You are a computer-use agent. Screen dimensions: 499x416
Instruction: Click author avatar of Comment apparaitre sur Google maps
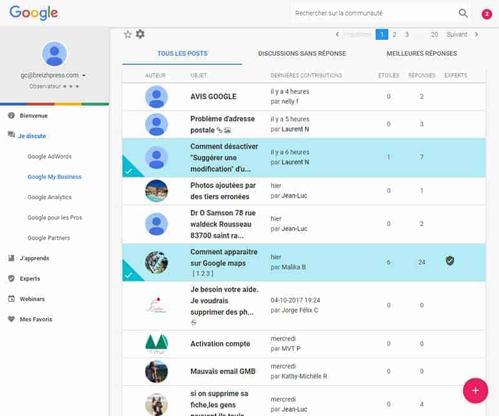[157, 262]
